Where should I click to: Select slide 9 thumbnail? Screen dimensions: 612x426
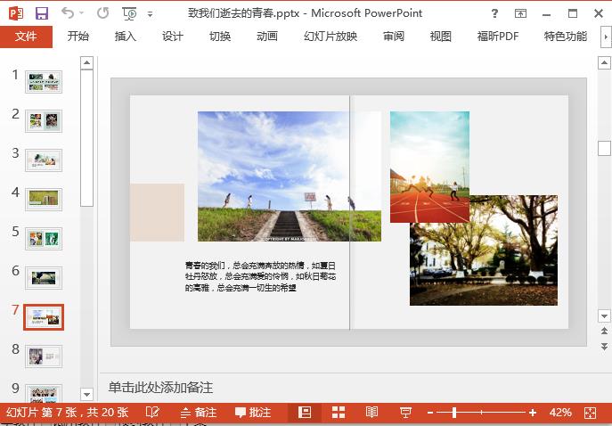tap(44, 394)
